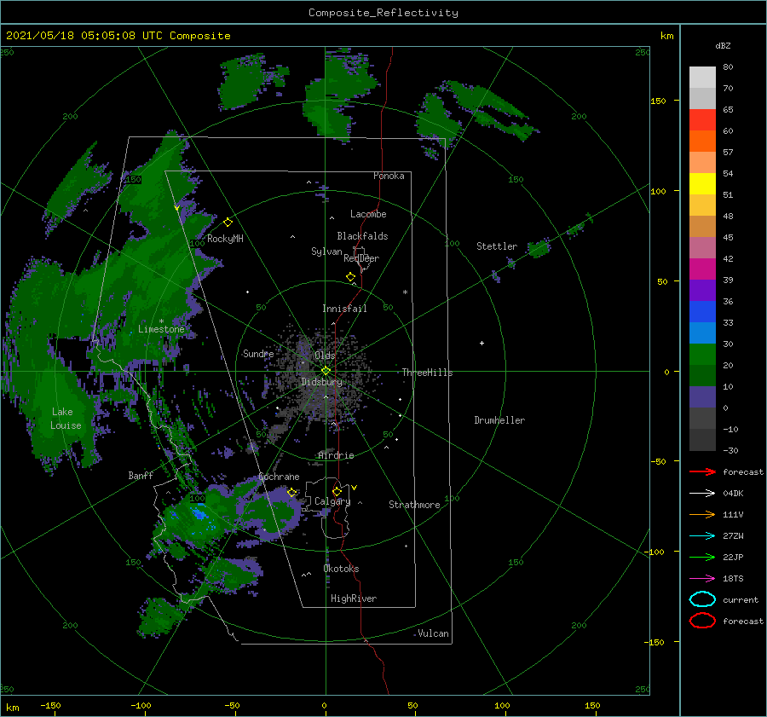This screenshot has width=767, height=717.
Task: Click the dBZ legend heading
Action: pyautogui.click(x=723, y=45)
